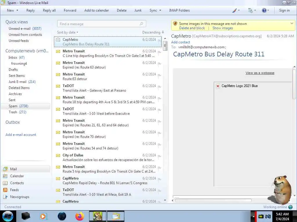Open Newsgroups view icon
This screenshot has height=222, width=297.
pos(5,197)
